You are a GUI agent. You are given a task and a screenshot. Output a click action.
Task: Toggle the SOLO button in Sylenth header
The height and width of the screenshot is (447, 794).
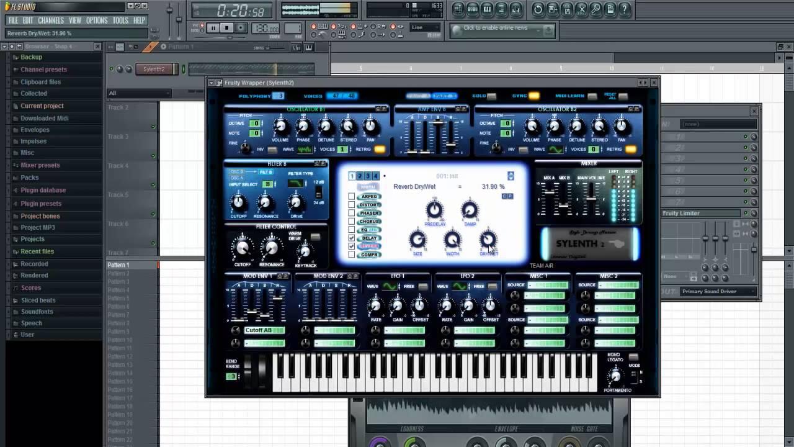tap(491, 96)
